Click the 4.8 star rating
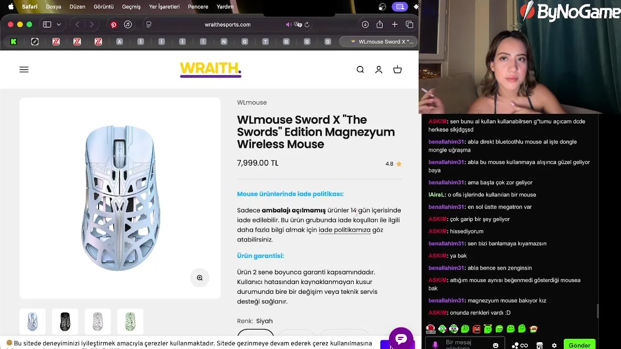621x349 pixels. [x=393, y=164]
